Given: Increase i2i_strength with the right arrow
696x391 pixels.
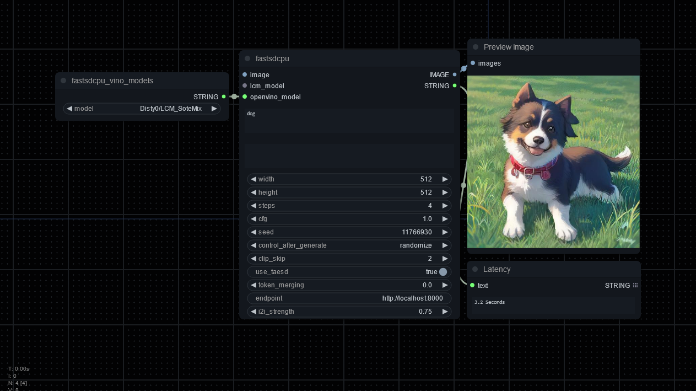Looking at the screenshot, I should pos(445,312).
